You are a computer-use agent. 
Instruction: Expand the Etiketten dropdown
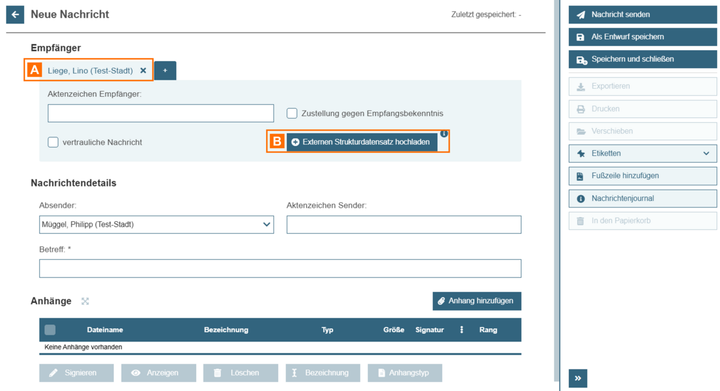pos(643,153)
